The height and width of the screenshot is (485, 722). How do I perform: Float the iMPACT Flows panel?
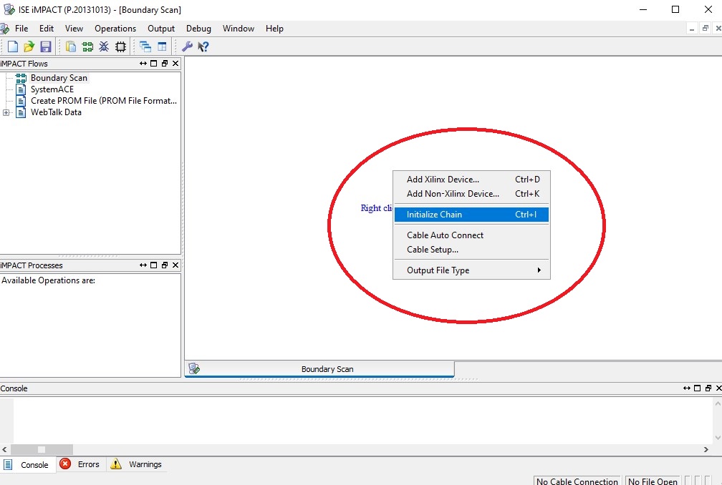point(165,64)
